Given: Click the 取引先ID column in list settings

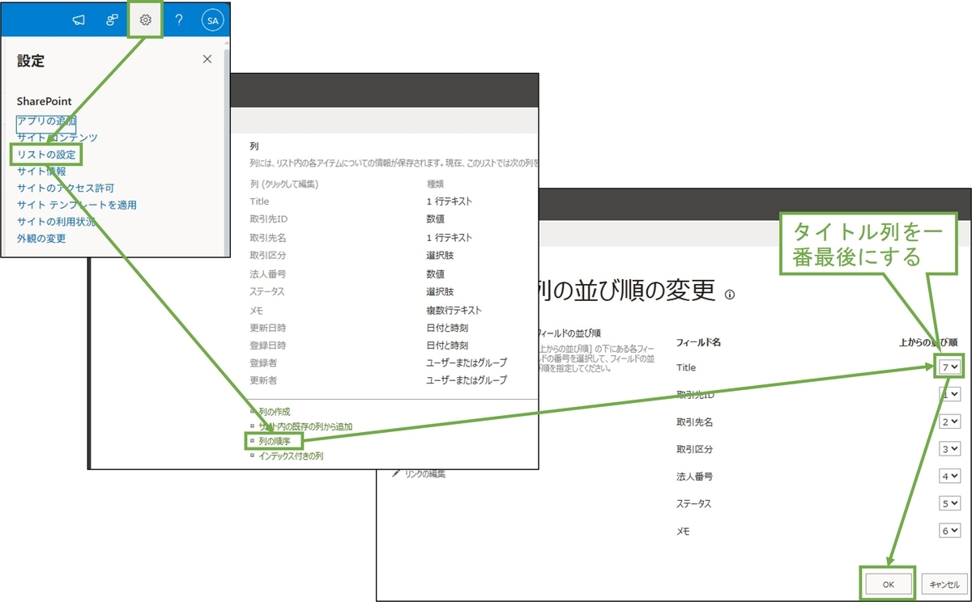Looking at the screenshot, I should click(269, 219).
